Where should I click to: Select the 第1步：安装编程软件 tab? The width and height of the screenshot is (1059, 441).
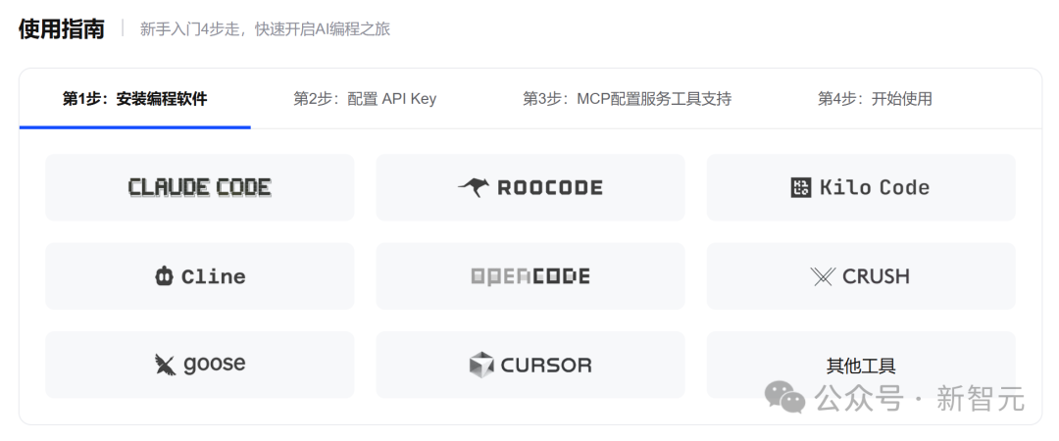coord(135,99)
